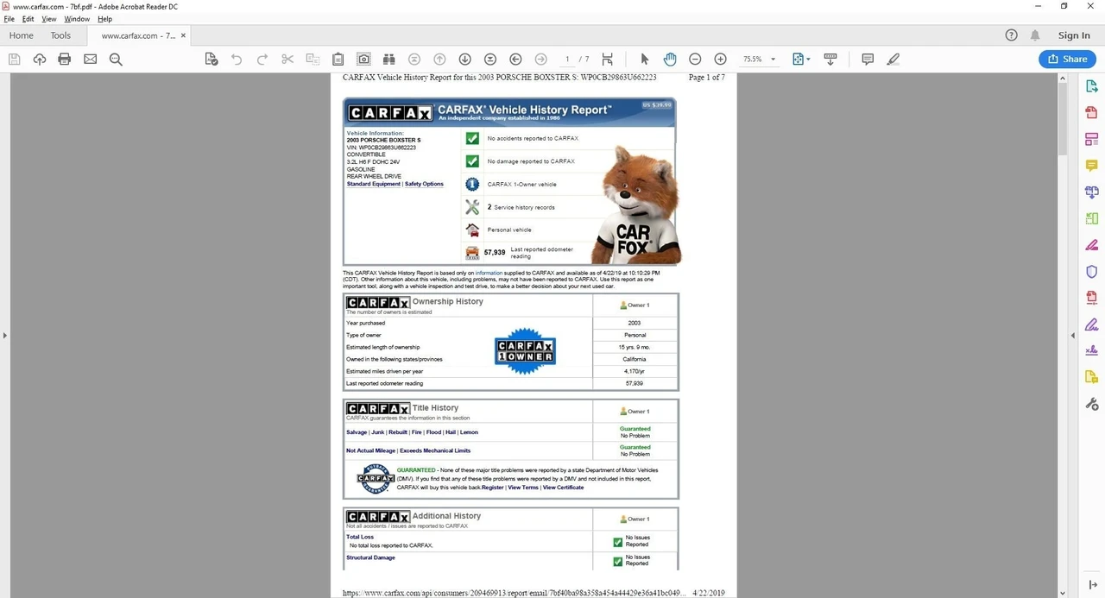Send file by email envelope icon
Viewport: 1105px width, 598px height.
coord(90,60)
